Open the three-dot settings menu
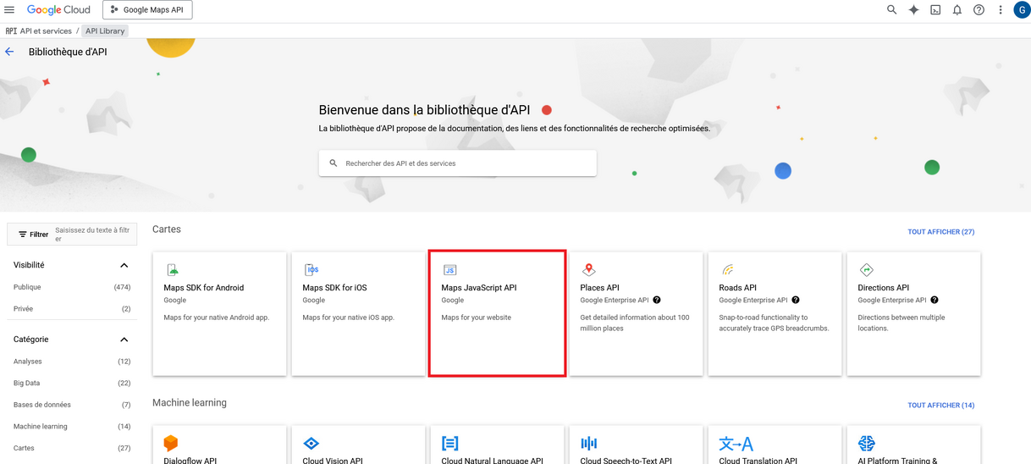 click(x=1001, y=10)
